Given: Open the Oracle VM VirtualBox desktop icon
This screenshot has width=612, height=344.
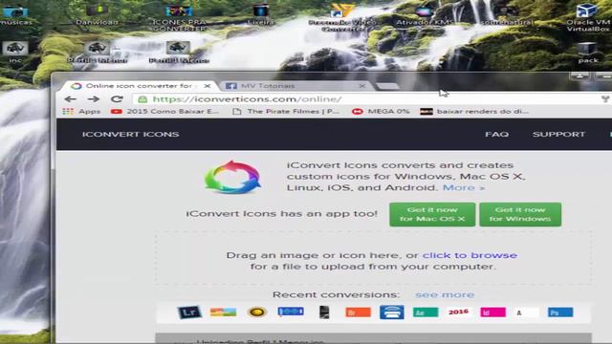Looking at the screenshot, I should [x=588, y=17].
